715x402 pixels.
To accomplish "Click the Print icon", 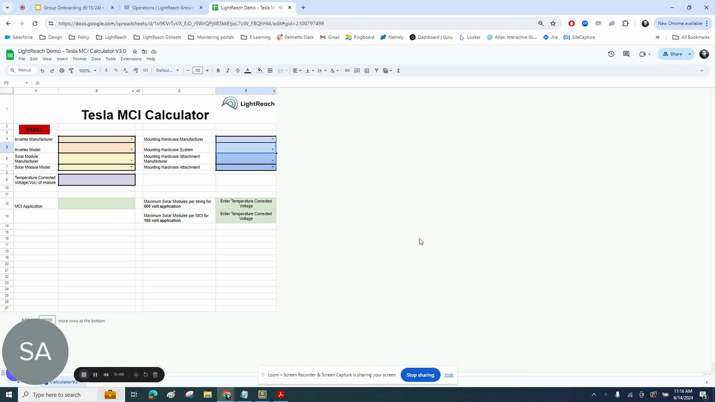I will click(x=61, y=70).
